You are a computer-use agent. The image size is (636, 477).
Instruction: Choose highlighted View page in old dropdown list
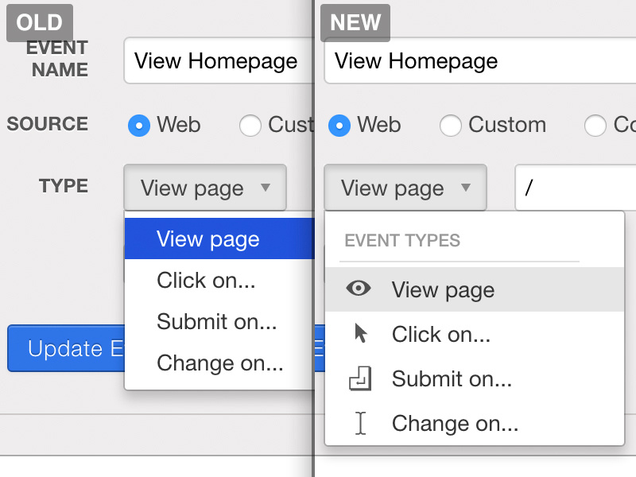(208, 239)
